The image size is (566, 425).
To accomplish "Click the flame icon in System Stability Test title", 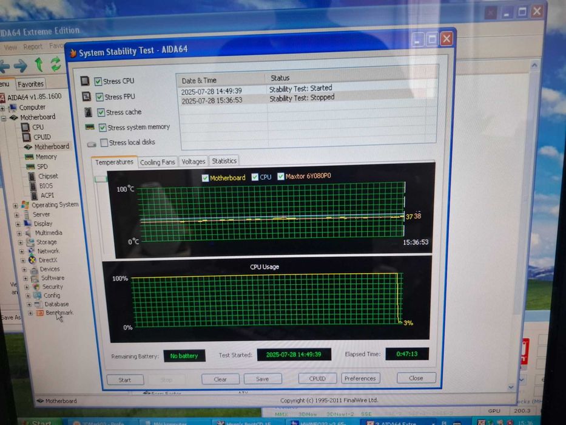I will click(x=73, y=53).
